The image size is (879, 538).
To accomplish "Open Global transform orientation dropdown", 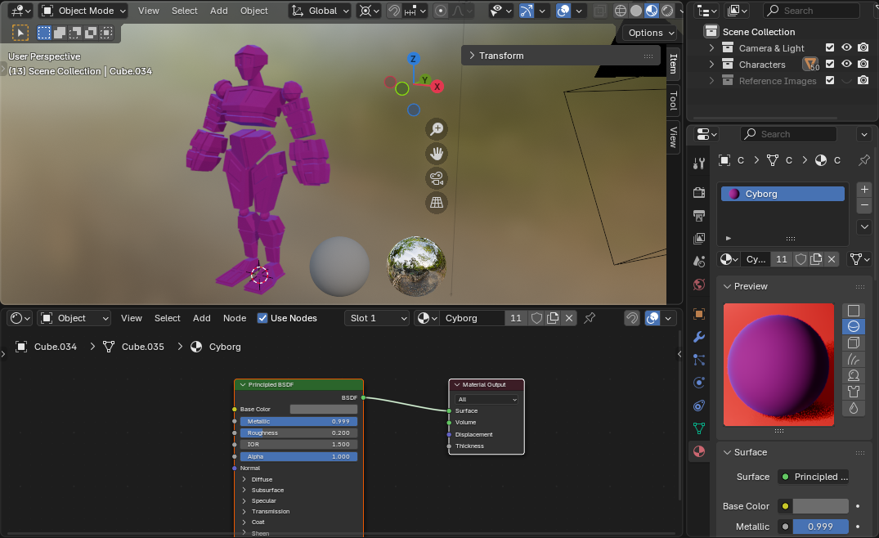I will [x=320, y=11].
